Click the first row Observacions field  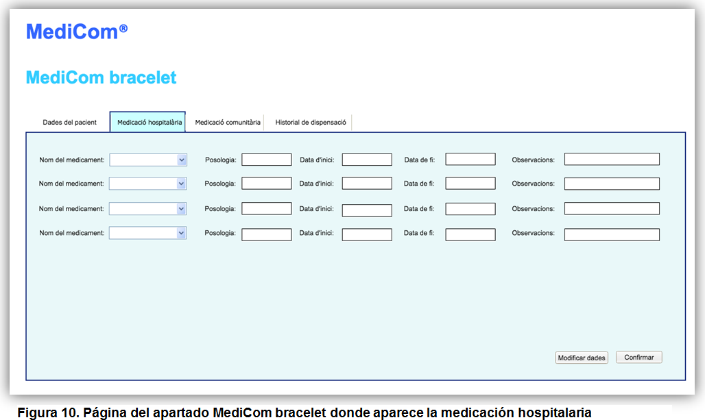coord(612,159)
